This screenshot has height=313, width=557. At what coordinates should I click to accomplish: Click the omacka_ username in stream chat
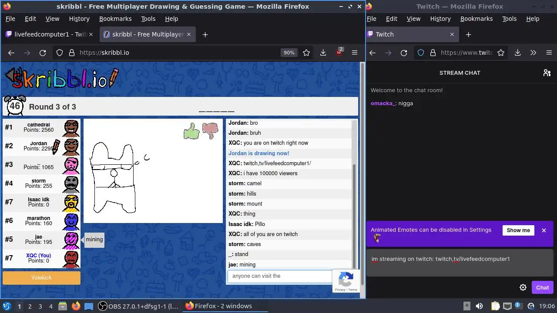[383, 103]
